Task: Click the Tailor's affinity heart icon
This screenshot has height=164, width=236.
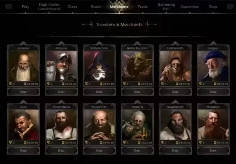Action: 11,142
